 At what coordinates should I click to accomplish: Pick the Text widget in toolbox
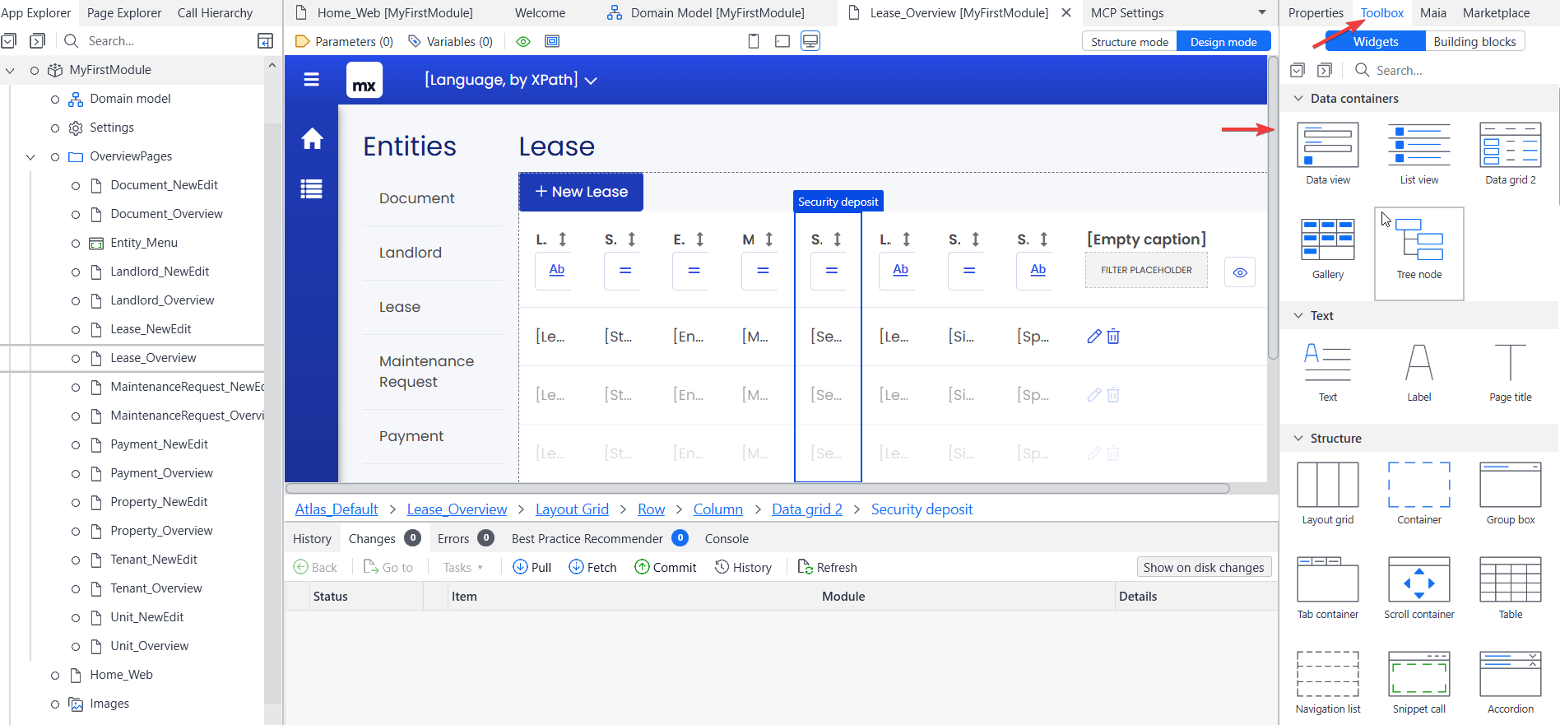(x=1327, y=372)
